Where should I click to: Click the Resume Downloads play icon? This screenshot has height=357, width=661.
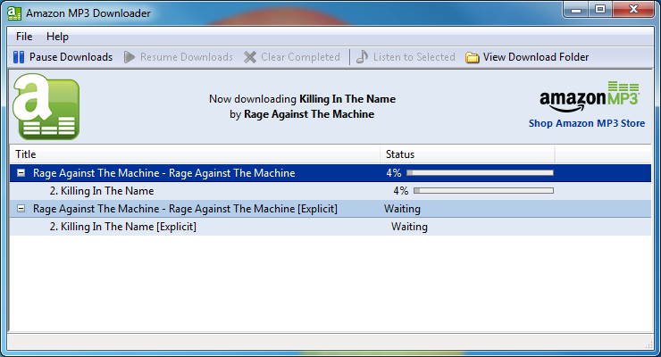130,57
